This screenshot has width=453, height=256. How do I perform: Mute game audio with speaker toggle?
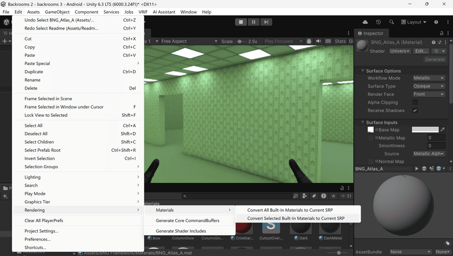point(319,41)
